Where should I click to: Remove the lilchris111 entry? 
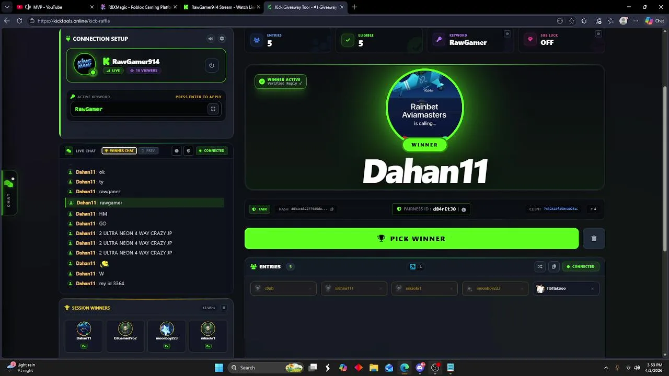point(381,288)
